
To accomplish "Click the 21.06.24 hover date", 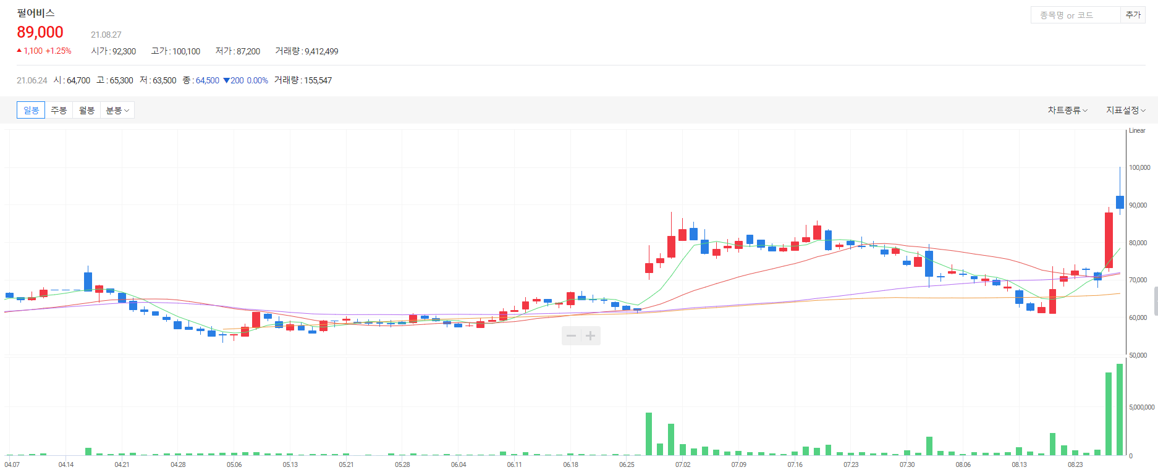I will [x=32, y=80].
